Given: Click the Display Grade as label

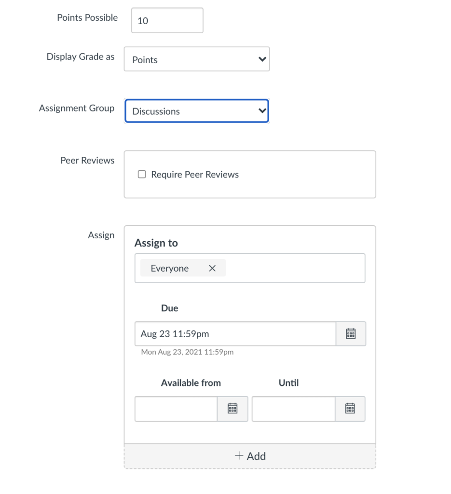Looking at the screenshot, I should pos(81,57).
